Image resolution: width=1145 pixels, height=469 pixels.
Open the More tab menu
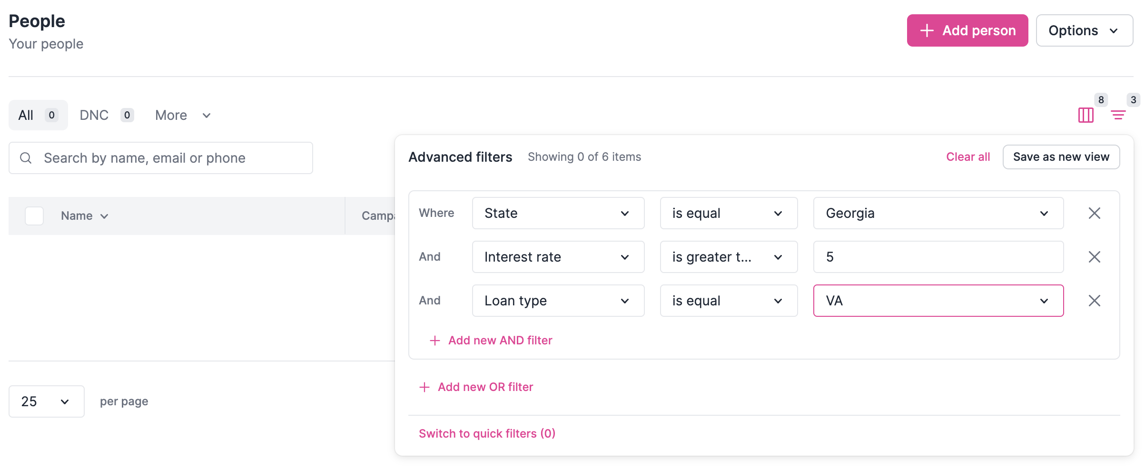tap(182, 115)
